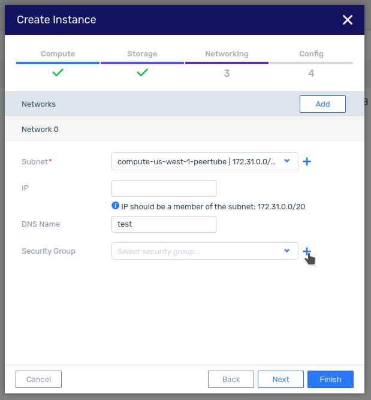Expand Security Group dropdown arrow

287,251
